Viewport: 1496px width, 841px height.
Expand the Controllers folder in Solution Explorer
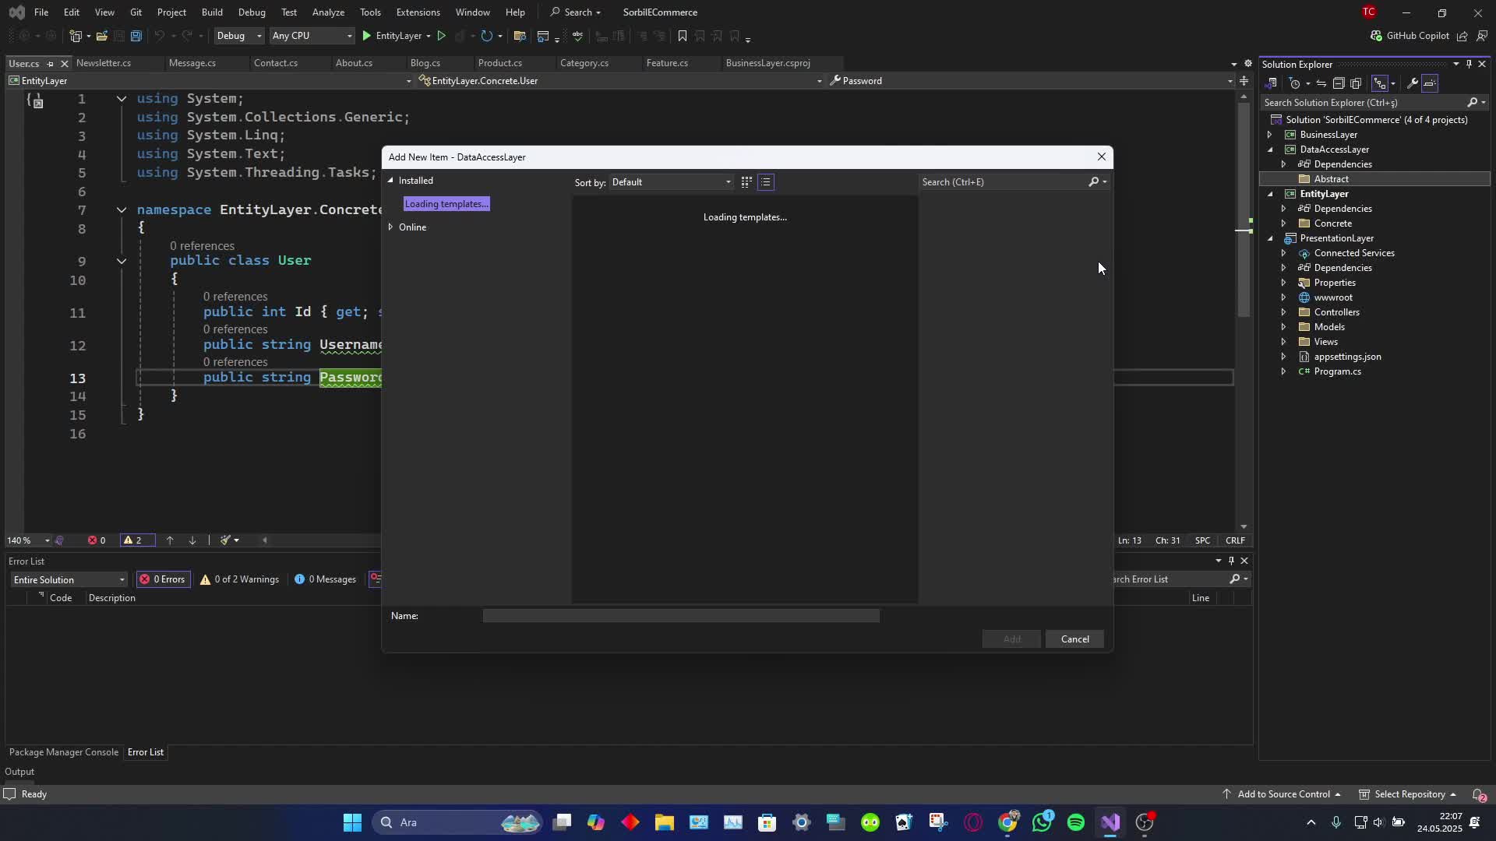click(1283, 312)
